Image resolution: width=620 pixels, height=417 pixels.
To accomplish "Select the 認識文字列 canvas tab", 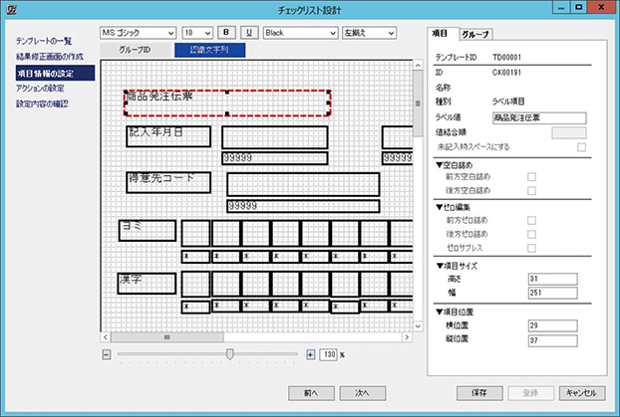I will (208, 49).
